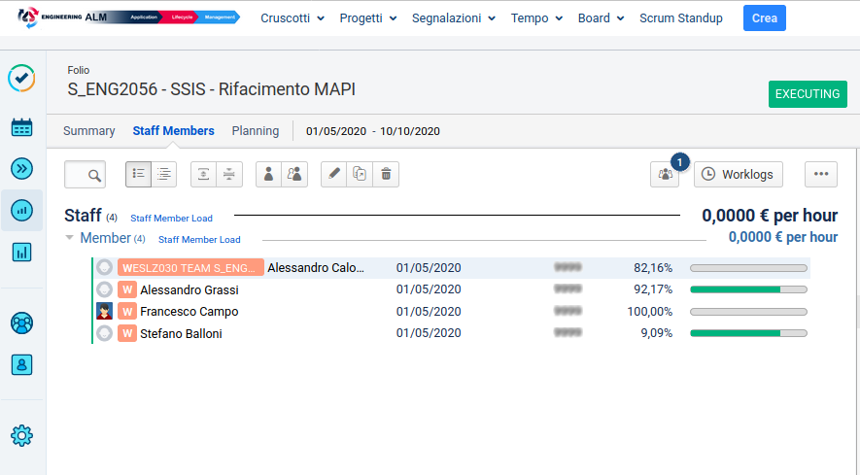The height and width of the screenshot is (475, 860).
Task: Collapse the Member group triangle
Action: [70, 238]
